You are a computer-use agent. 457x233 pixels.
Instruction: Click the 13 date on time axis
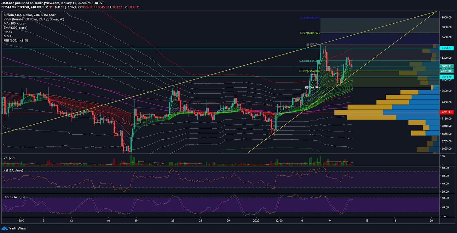366,221
